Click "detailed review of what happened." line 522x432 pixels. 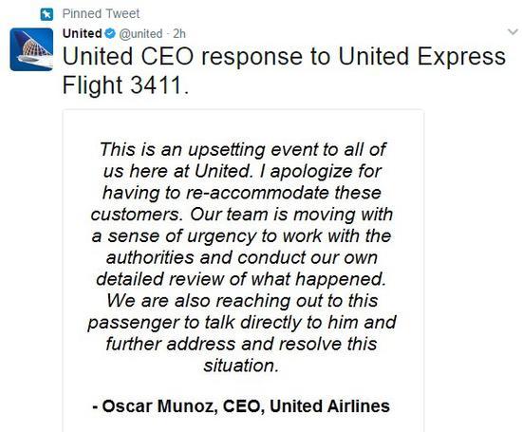241,279
